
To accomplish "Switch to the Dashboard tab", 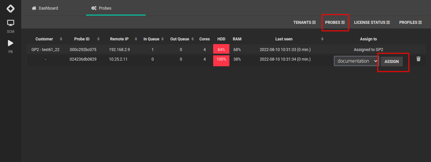I will (45, 8).
